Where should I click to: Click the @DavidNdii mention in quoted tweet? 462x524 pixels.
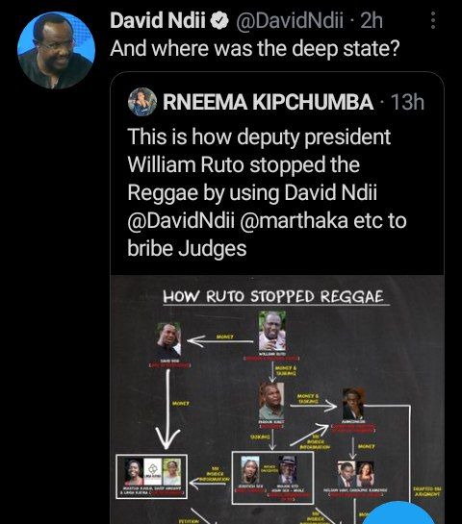(x=181, y=220)
